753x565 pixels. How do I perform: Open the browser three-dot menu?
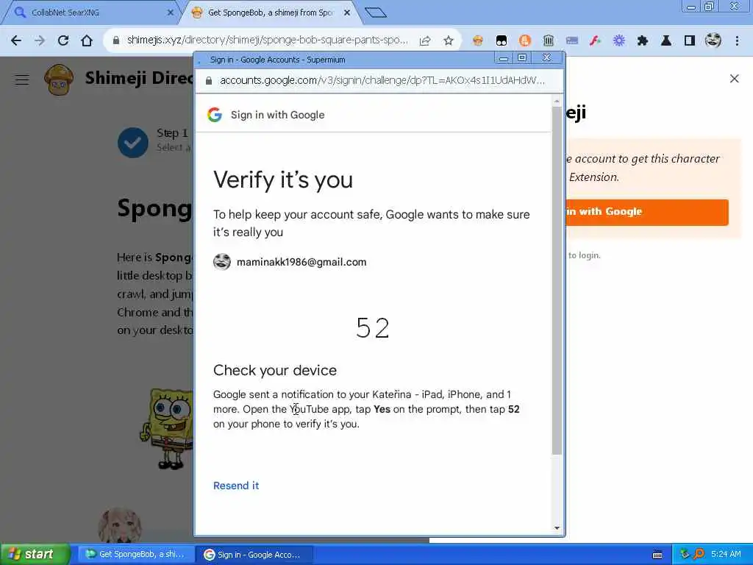(x=737, y=41)
